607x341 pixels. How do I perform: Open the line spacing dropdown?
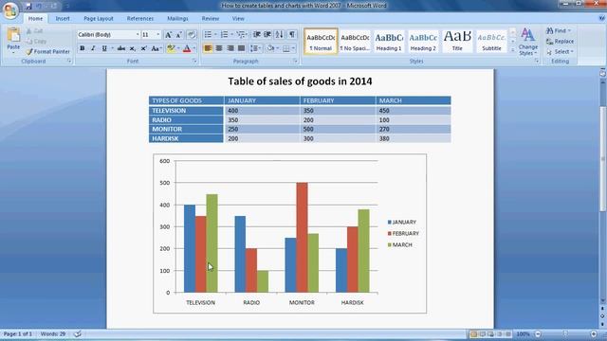pos(255,48)
